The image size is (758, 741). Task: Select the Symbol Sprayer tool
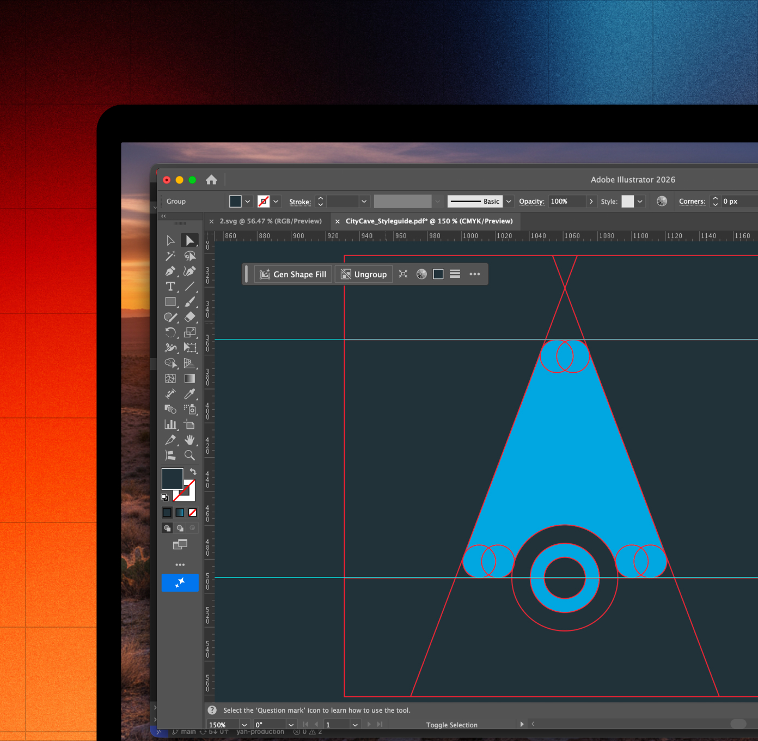[x=189, y=409]
